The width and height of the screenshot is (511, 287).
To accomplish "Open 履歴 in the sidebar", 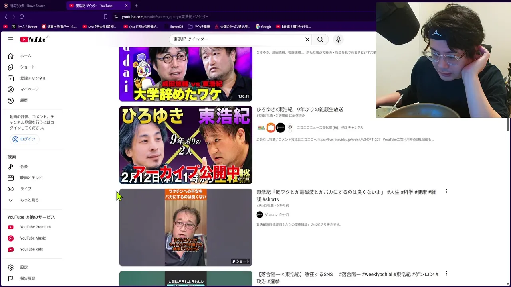I will pyautogui.click(x=24, y=100).
